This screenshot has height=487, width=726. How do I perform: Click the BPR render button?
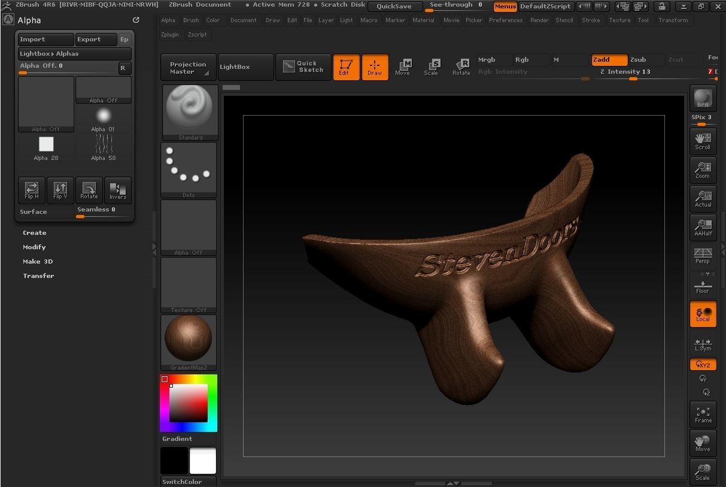click(703, 98)
